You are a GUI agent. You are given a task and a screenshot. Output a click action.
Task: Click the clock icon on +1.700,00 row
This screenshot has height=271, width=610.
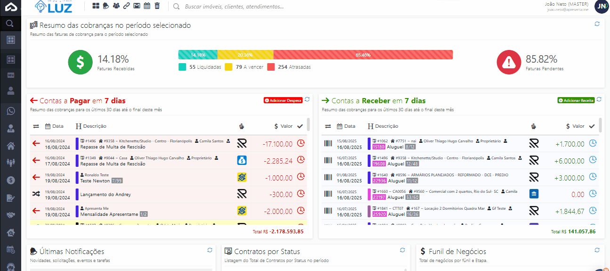point(593,143)
